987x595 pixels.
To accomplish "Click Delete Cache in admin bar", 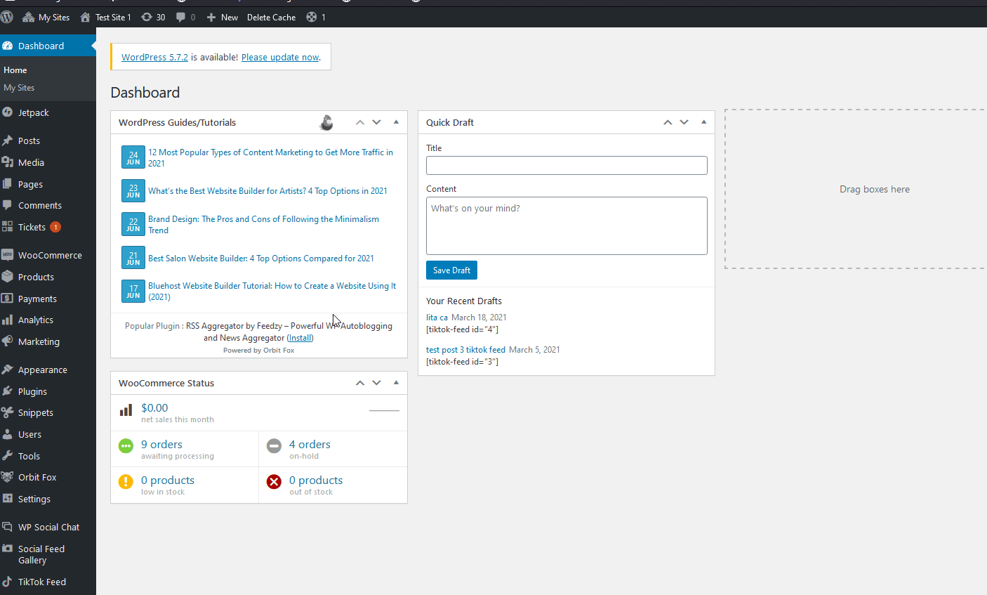I will click(x=271, y=17).
